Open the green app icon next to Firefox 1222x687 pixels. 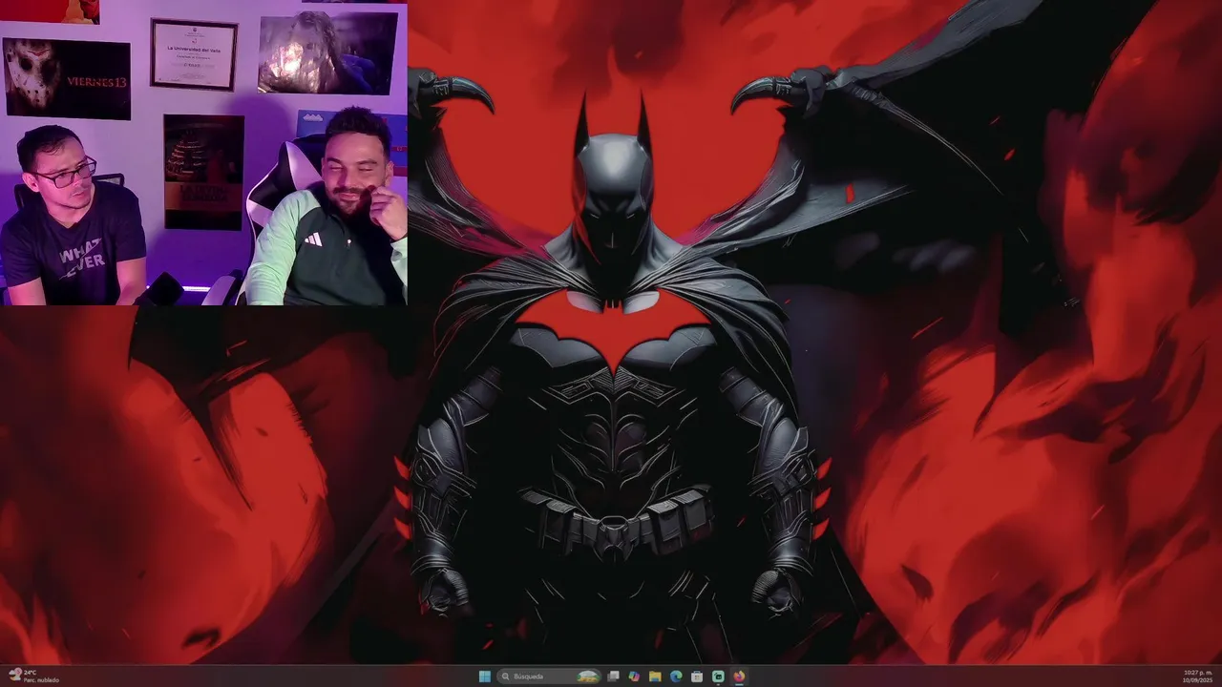coord(718,677)
